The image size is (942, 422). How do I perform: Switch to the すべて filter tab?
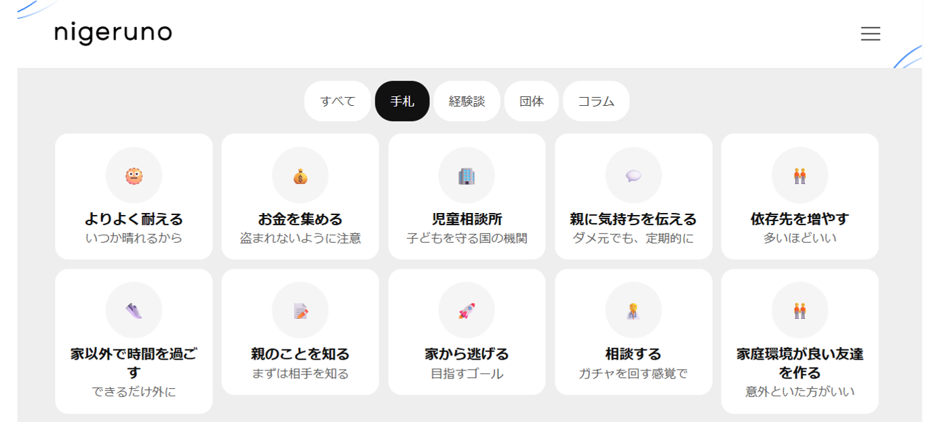(x=338, y=101)
